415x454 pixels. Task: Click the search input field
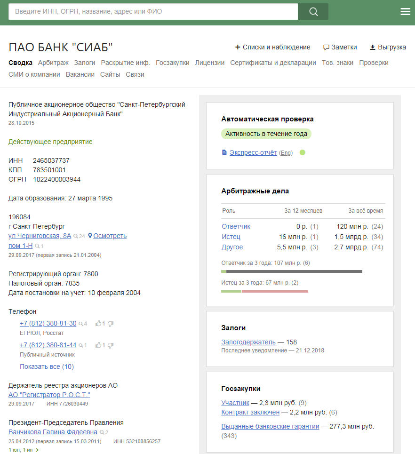(153, 12)
